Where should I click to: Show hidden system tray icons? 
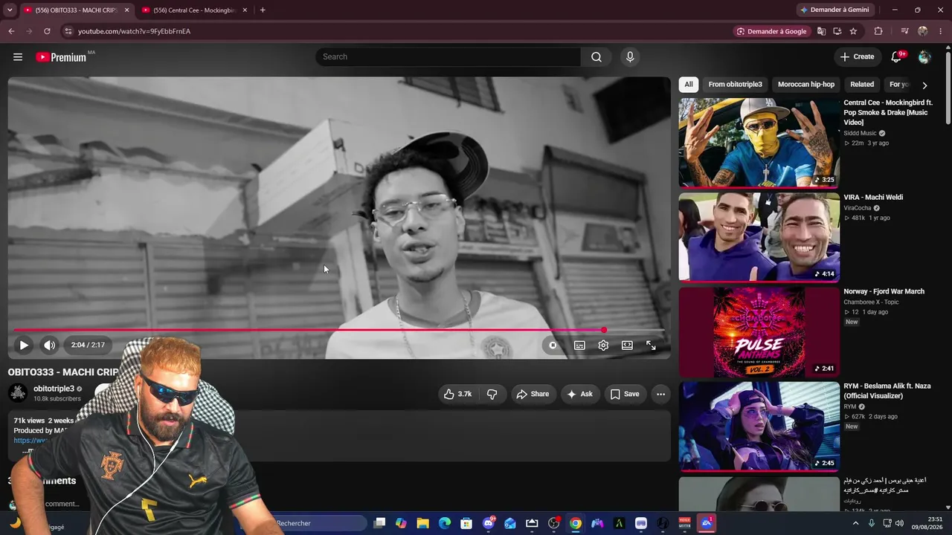pyautogui.click(x=855, y=523)
